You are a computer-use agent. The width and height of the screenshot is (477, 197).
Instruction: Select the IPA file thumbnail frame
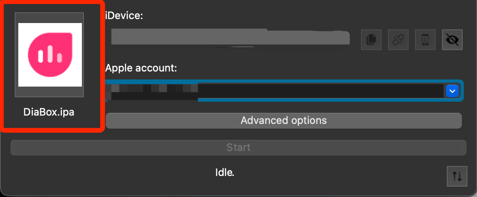click(50, 55)
